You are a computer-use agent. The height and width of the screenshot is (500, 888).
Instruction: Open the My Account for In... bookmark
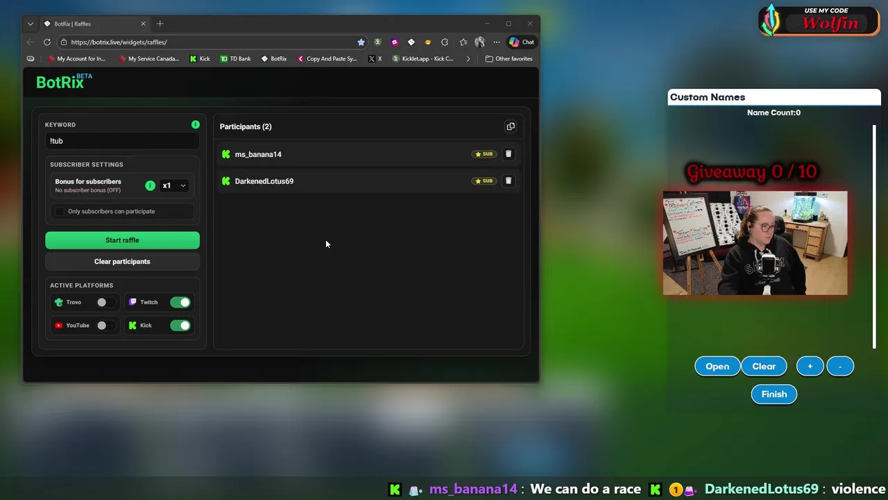click(x=76, y=58)
